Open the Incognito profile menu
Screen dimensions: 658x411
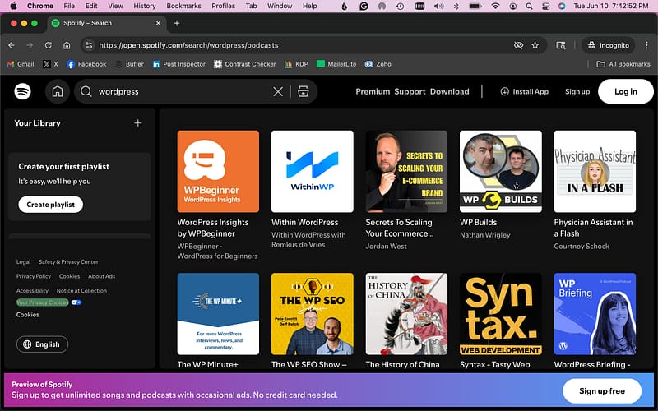coord(609,45)
